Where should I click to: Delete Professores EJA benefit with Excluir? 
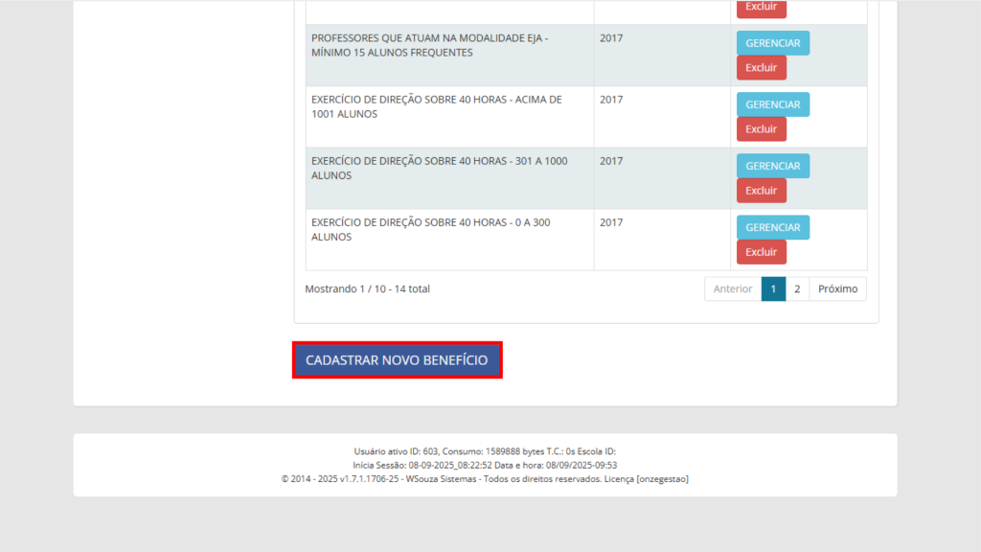click(761, 68)
